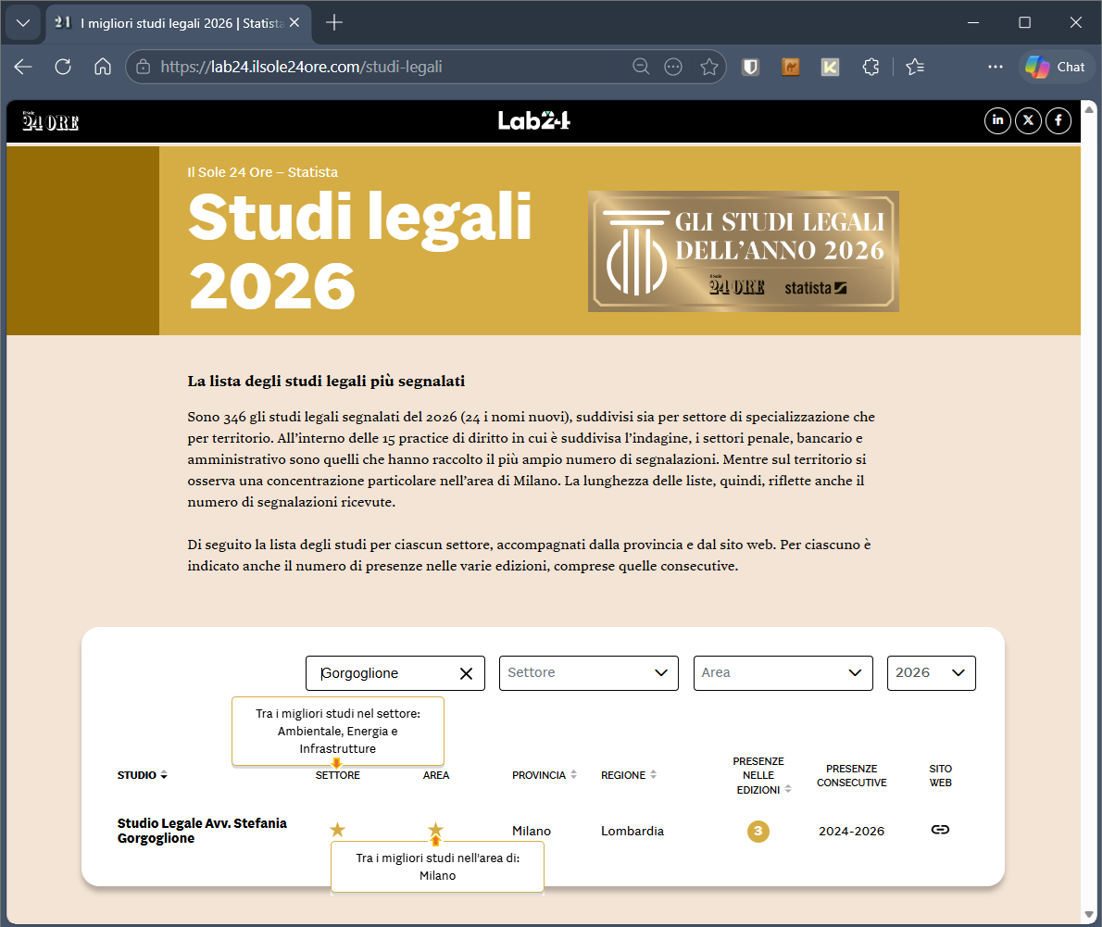Open Il Sole 24 Ore logo link
This screenshot has width=1102, height=927.
(51, 121)
